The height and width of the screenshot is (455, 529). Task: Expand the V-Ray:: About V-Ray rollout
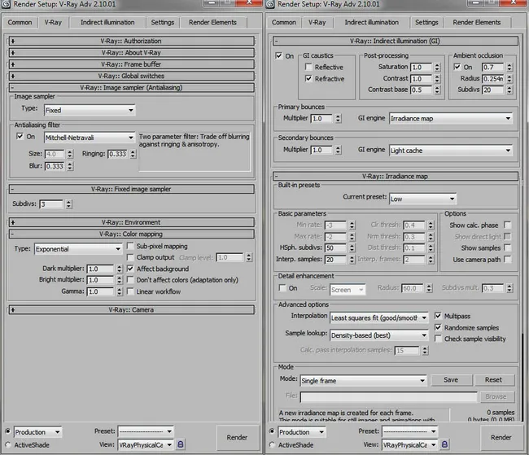[132, 53]
